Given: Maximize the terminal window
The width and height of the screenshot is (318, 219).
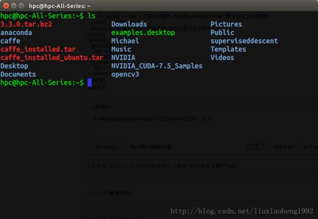Looking at the screenshot, I should coord(21,6).
